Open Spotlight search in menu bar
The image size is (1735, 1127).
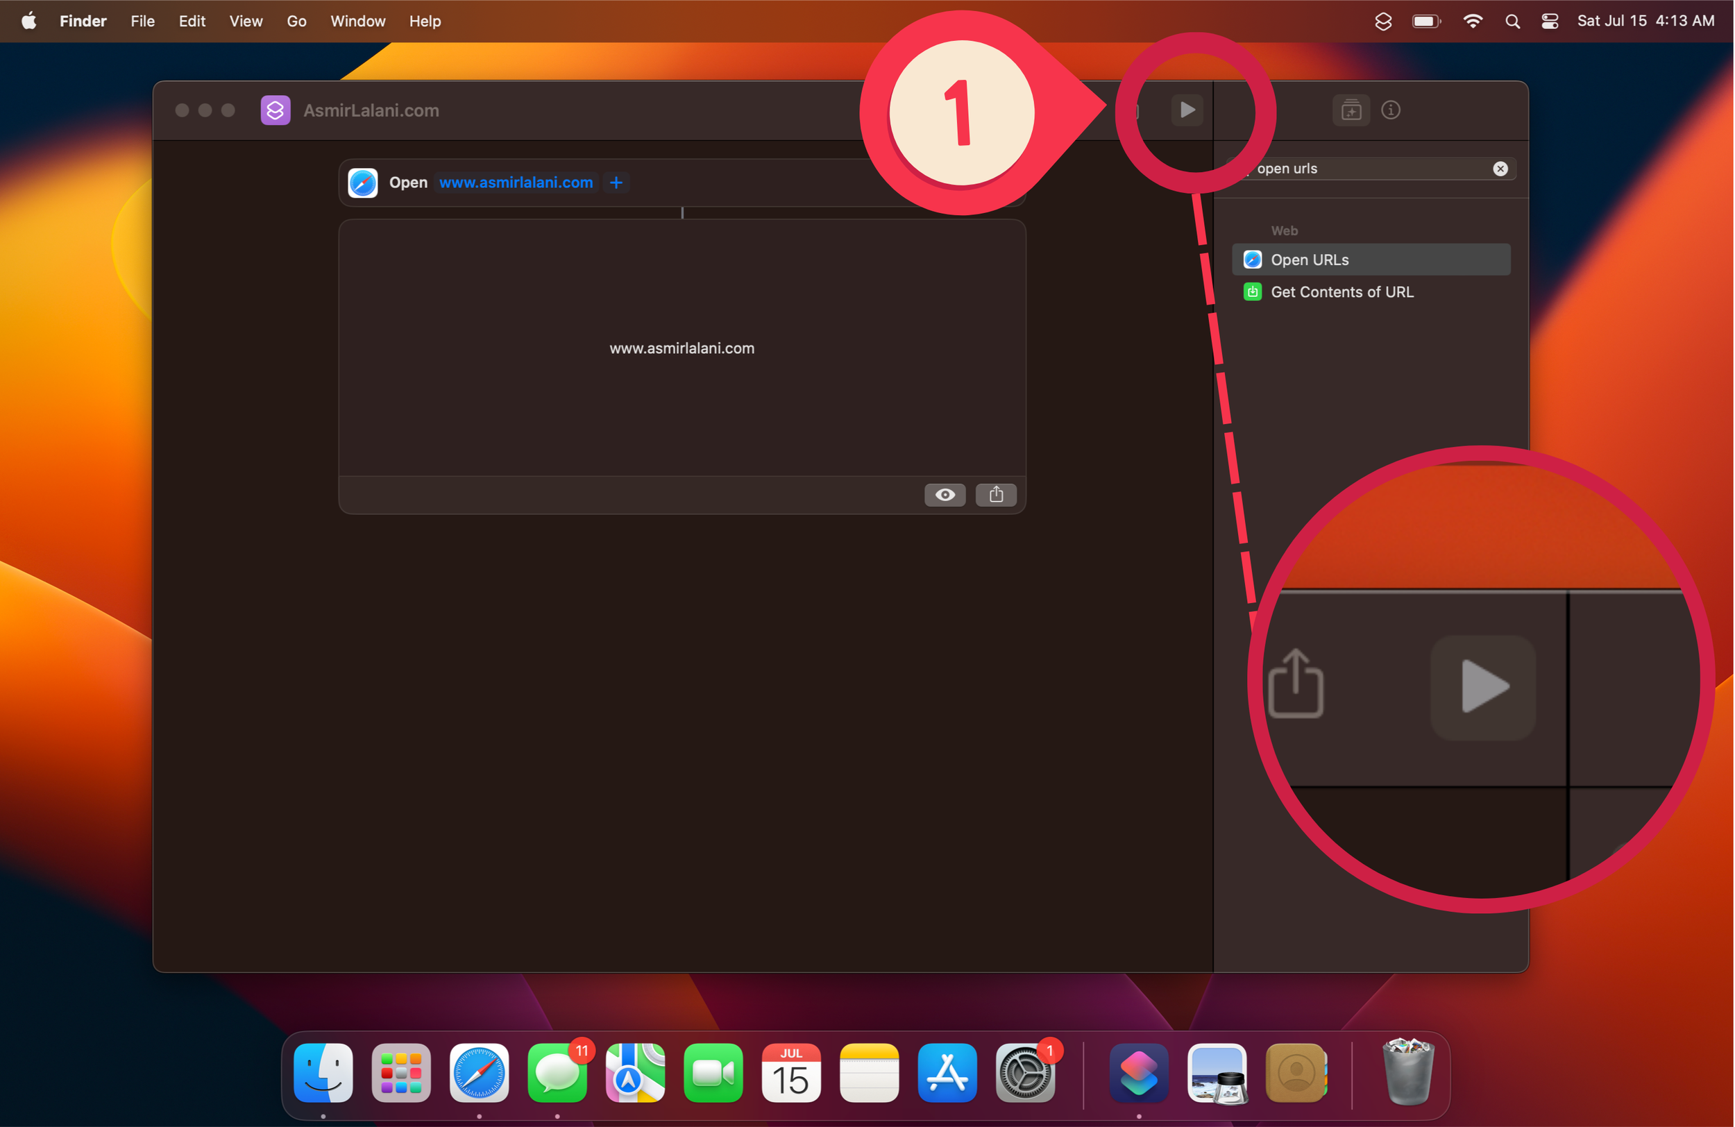1513,21
